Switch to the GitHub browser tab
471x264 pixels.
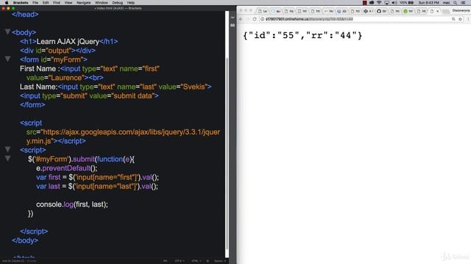pos(382,11)
